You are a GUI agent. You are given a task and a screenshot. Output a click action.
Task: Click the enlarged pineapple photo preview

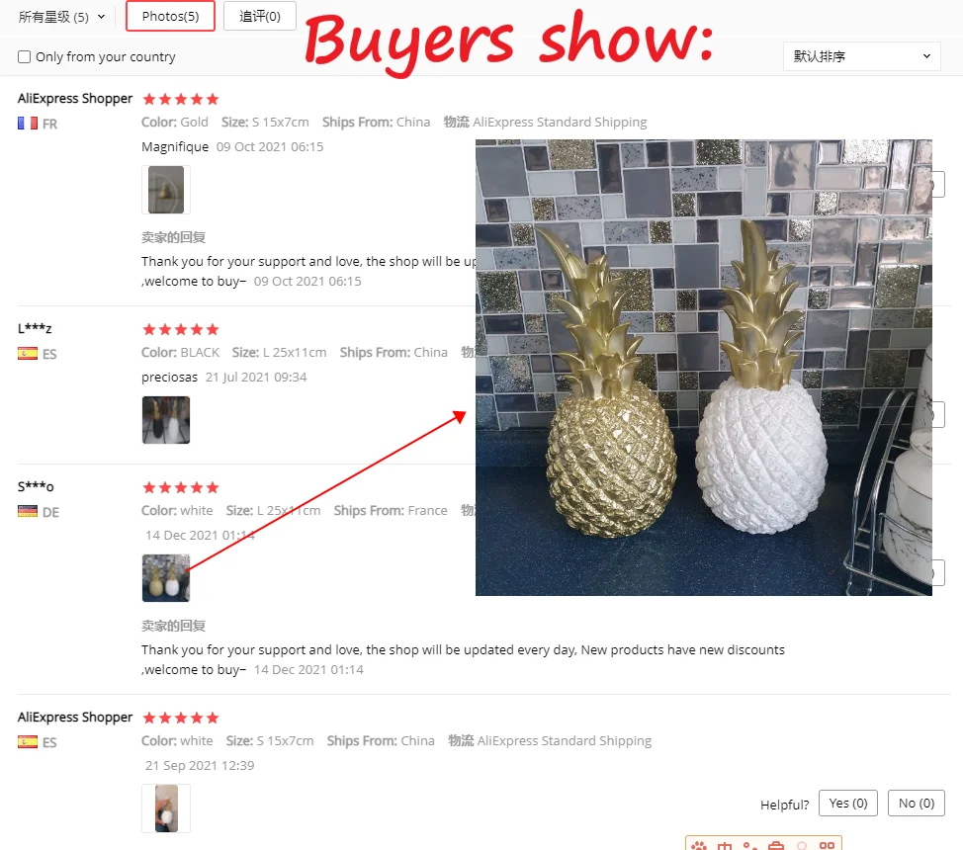tap(704, 368)
